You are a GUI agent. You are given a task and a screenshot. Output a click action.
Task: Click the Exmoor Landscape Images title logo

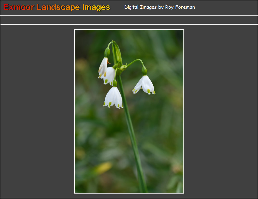[x=57, y=7]
